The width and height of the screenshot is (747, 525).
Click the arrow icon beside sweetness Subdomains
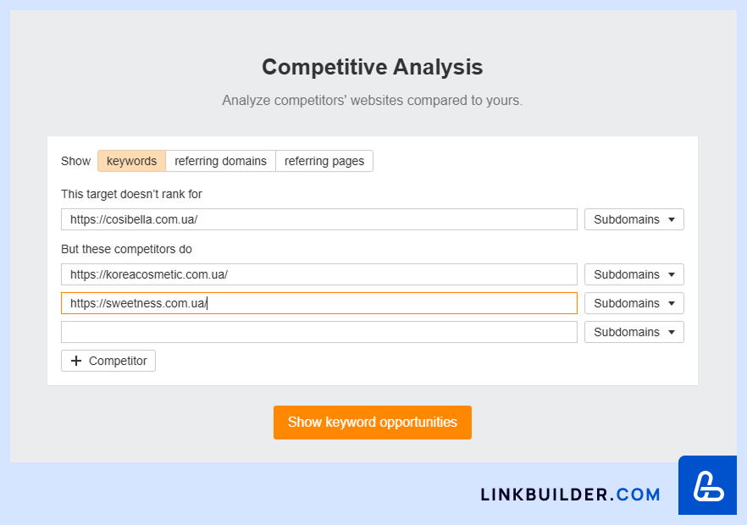click(x=672, y=303)
